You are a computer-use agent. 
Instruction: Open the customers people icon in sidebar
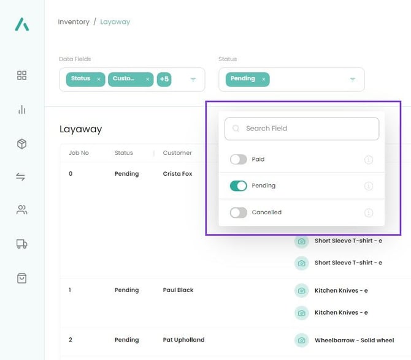click(22, 210)
